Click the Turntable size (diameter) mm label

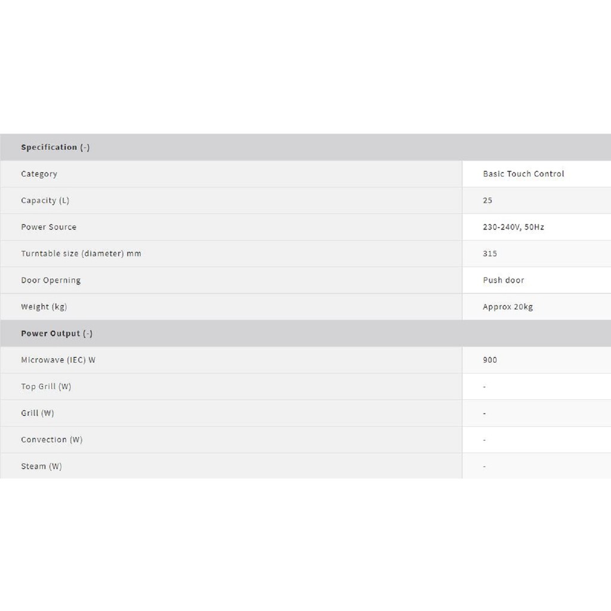point(81,254)
